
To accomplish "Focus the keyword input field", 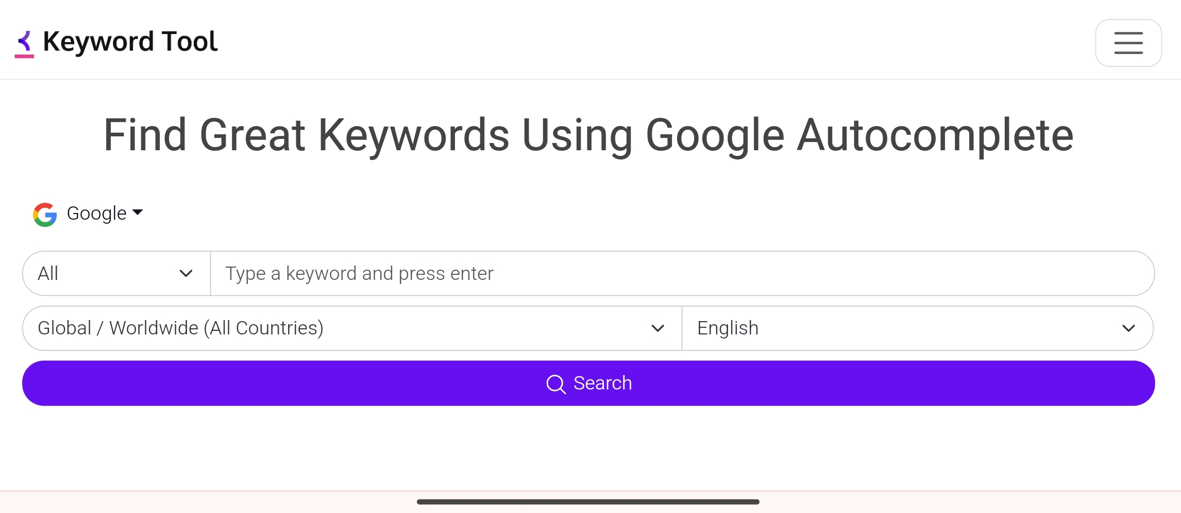I will coord(682,273).
